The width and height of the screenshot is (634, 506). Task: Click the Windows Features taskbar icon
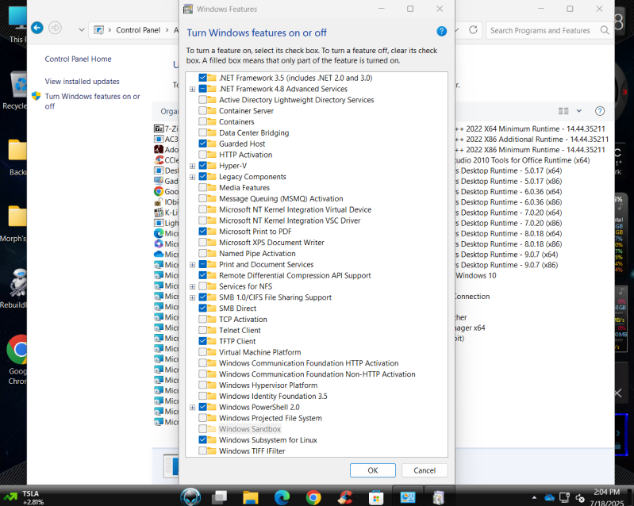click(x=438, y=497)
